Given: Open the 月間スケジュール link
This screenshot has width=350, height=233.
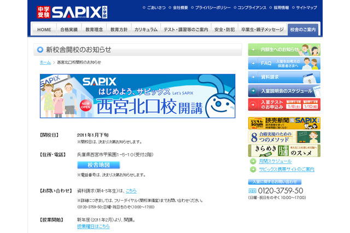Looking at the screenshot, I should pos(276,161).
